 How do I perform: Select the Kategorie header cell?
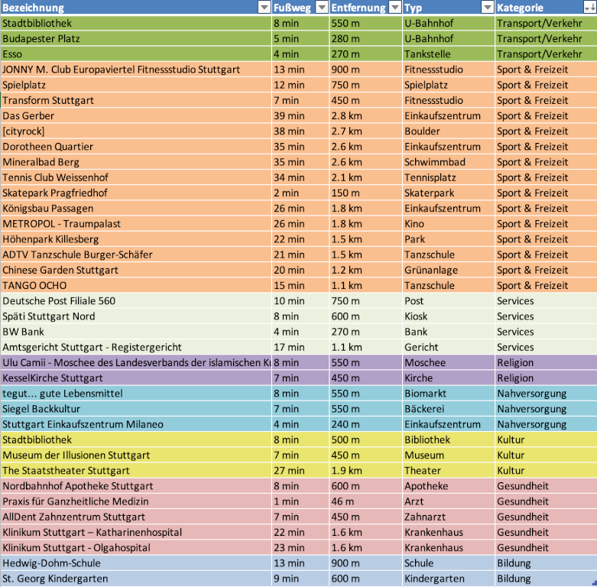[546, 7]
